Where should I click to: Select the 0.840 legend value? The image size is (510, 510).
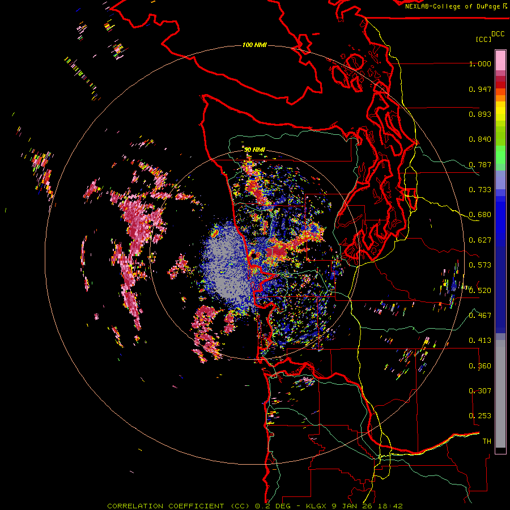[480, 139]
